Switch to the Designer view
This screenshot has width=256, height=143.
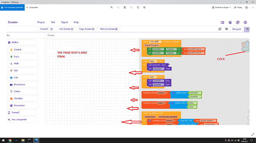pyautogui.click(x=237, y=29)
